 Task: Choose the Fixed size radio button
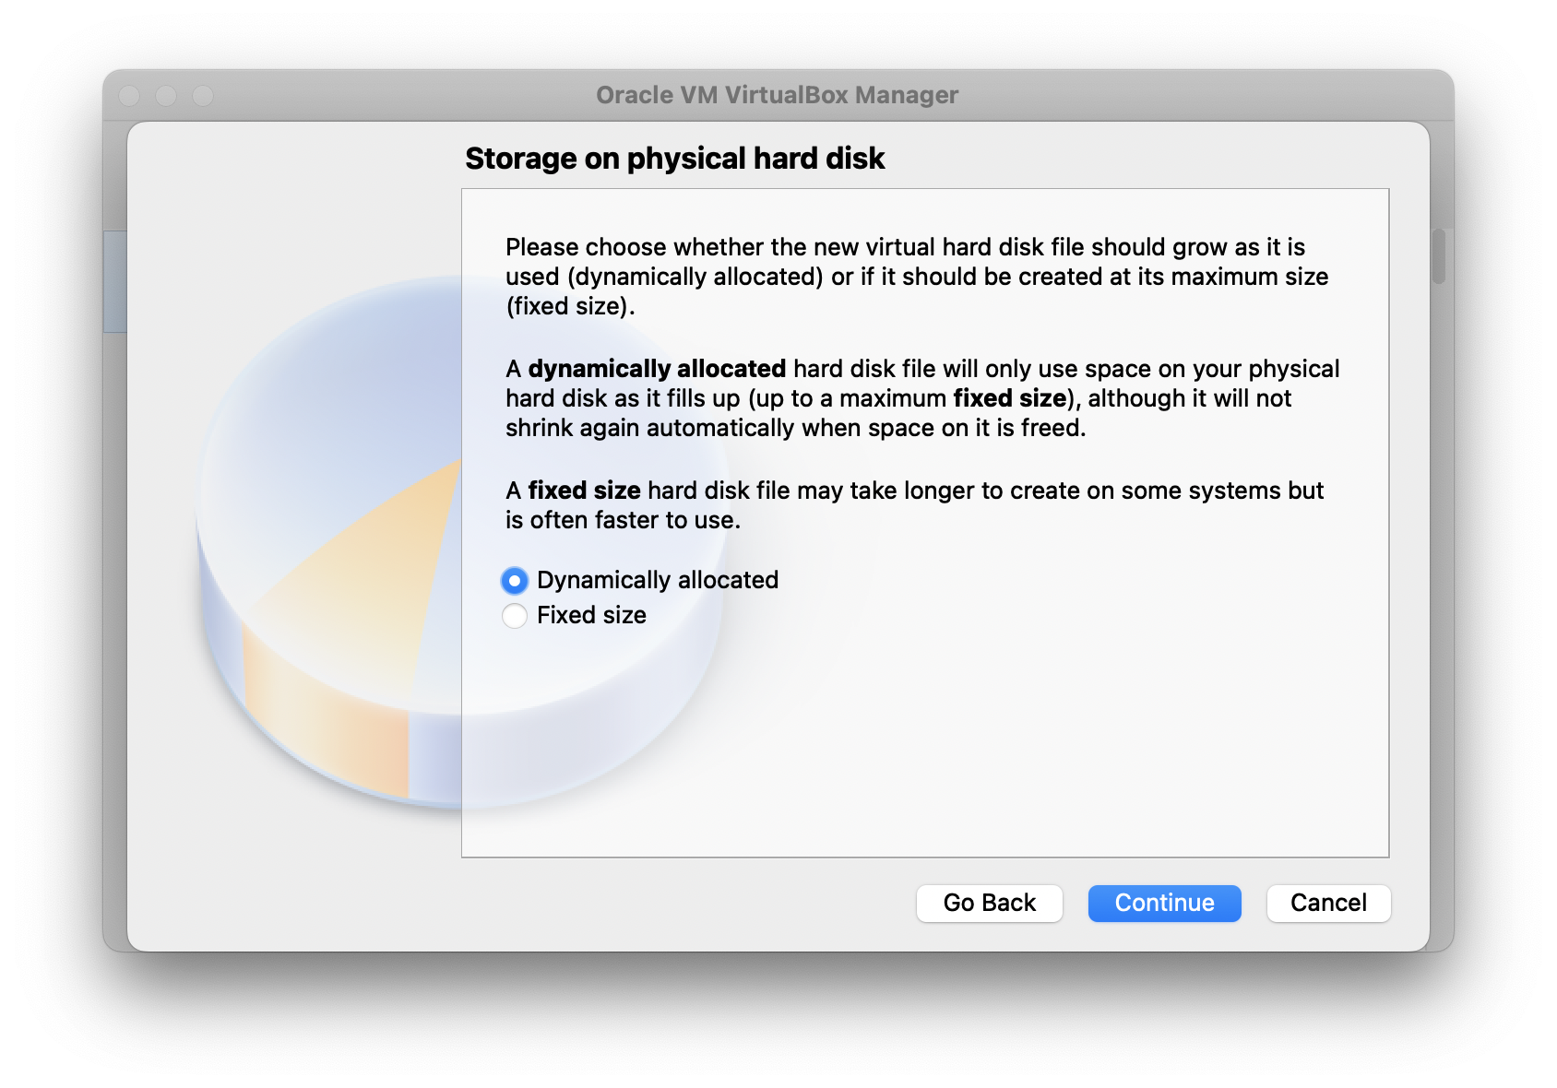(x=515, y=615)
